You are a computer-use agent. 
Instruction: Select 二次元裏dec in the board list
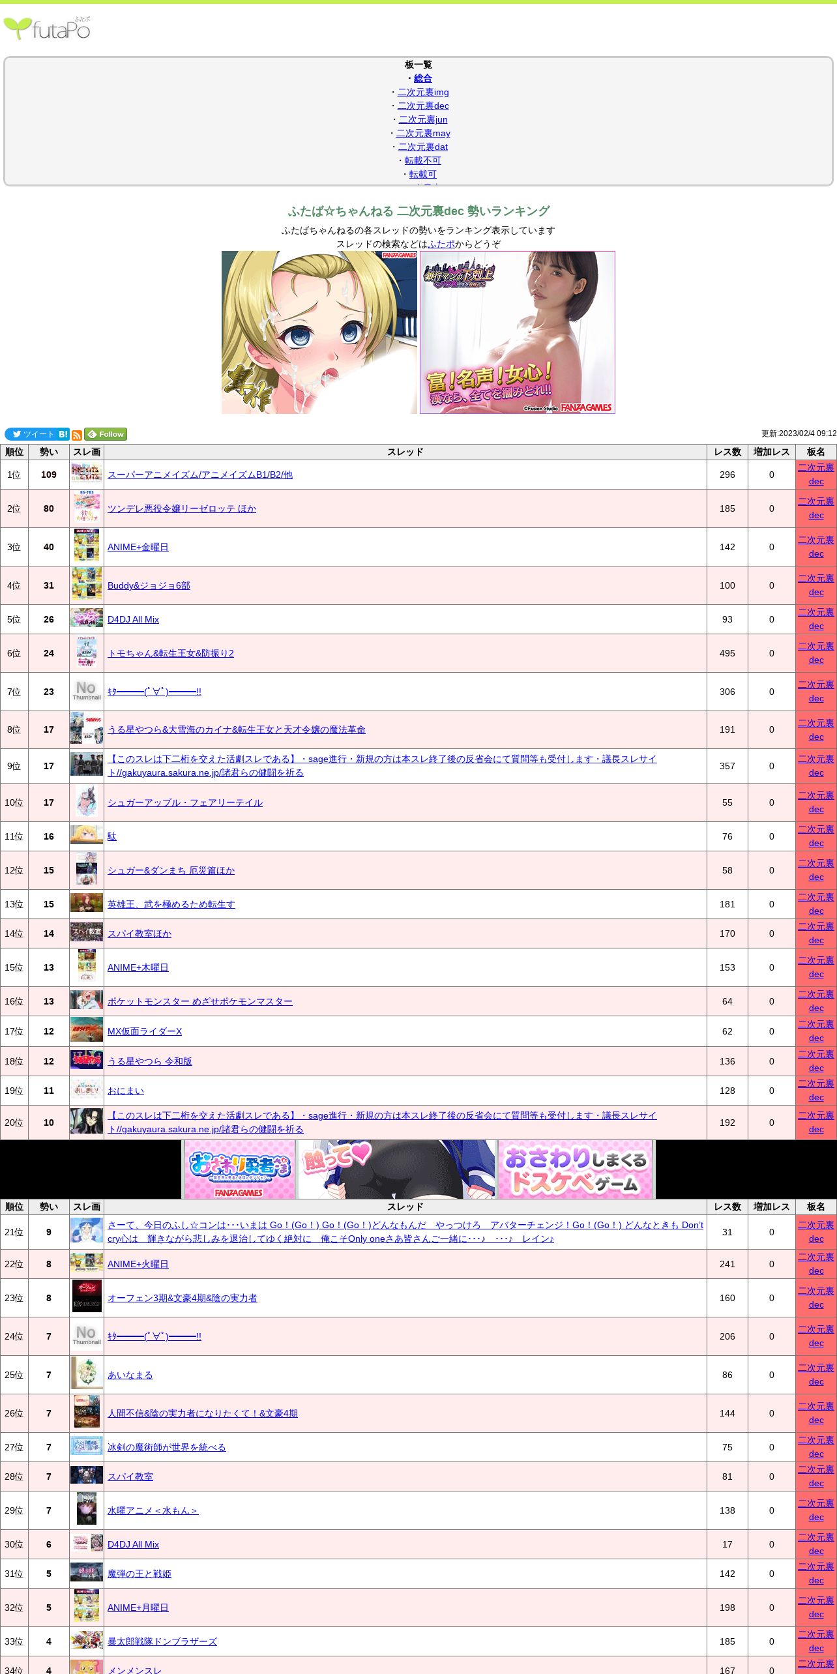pos(423,106)
